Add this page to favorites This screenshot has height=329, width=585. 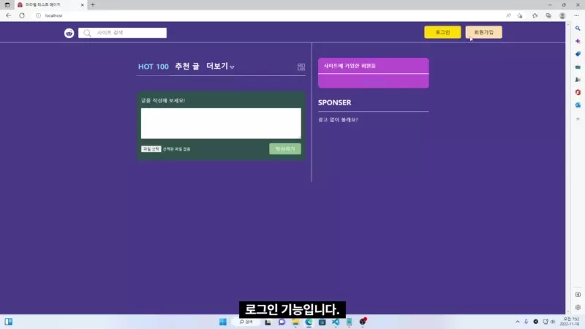tap(520, 15)
